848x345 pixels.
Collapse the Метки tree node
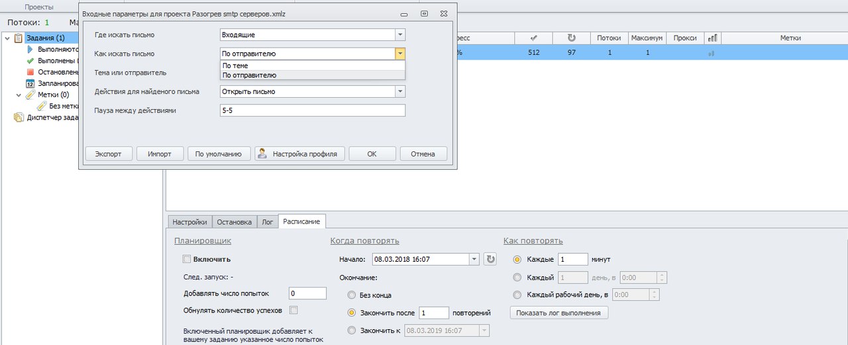point(19,95)
